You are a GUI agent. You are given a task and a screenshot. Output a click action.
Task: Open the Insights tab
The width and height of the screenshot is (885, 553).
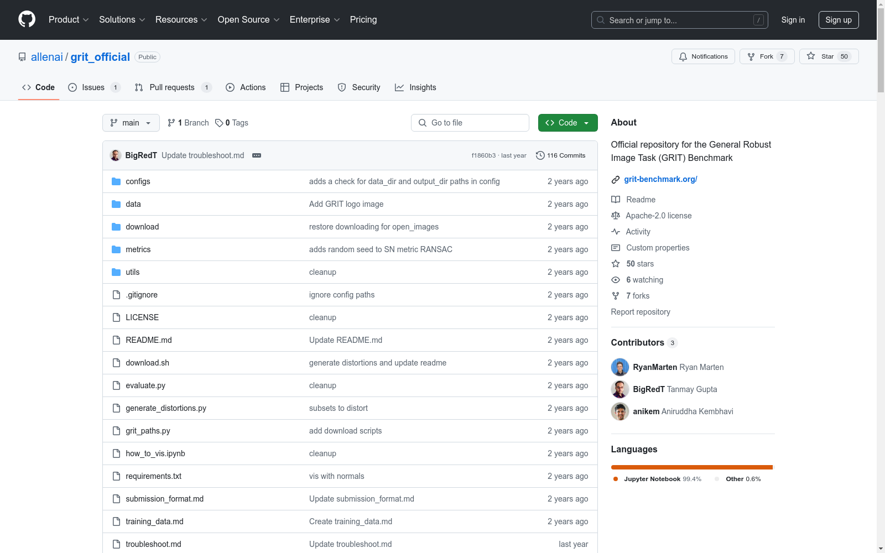point(415,87)
